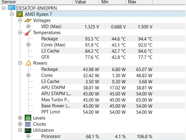Click the 65.07 W max package power
This screenshot has height=140, width=186.
[144, 70]
